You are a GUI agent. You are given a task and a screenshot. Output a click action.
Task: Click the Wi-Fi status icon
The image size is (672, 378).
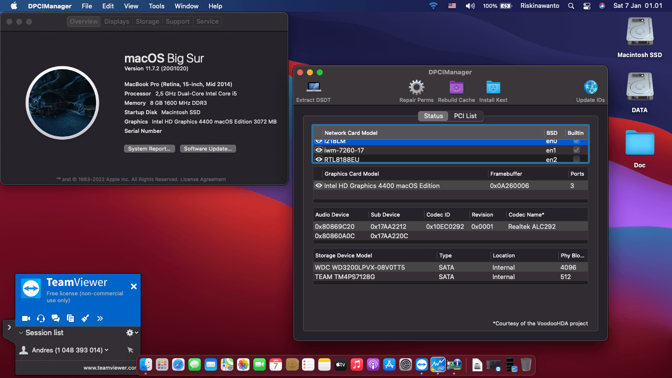click(433, 6)
